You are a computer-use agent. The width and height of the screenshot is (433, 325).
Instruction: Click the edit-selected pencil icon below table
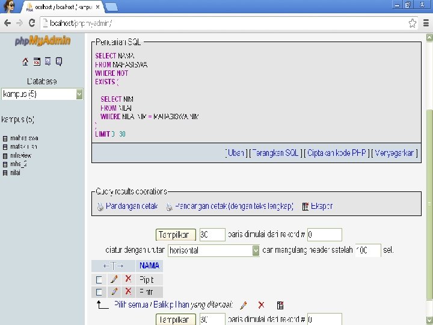click(244, 305)
